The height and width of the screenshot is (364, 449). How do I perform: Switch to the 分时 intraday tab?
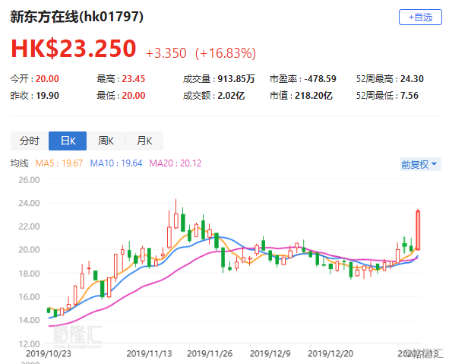pos(30,141)
